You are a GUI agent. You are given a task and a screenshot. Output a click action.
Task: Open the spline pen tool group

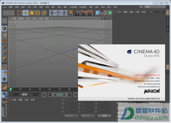pos(104,13)
